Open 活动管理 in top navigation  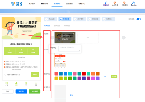tap(57, 4)
